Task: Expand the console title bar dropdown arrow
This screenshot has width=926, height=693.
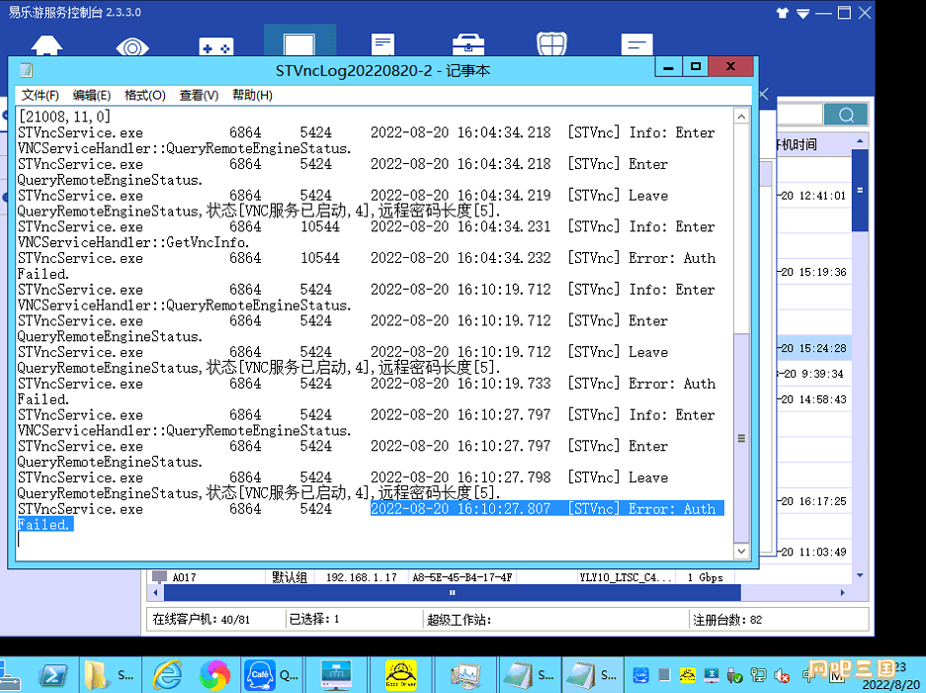Action: pyautogui.click(x=803, y=14)
